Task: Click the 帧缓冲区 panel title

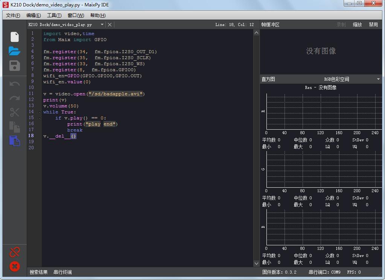Action: 270,24
